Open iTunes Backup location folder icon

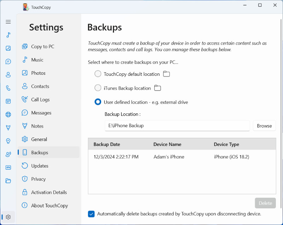point(157,88)
